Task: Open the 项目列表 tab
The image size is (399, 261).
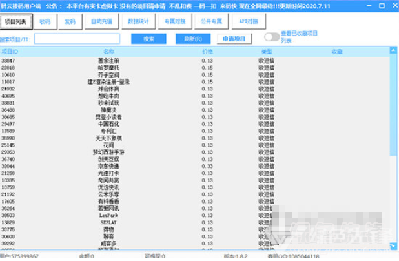Action: click(16, 22)
